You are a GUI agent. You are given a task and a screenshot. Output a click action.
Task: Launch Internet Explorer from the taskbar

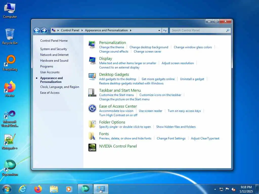22,189
